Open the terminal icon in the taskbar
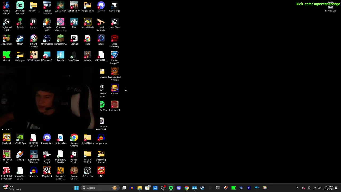 [x=218, y=188]
